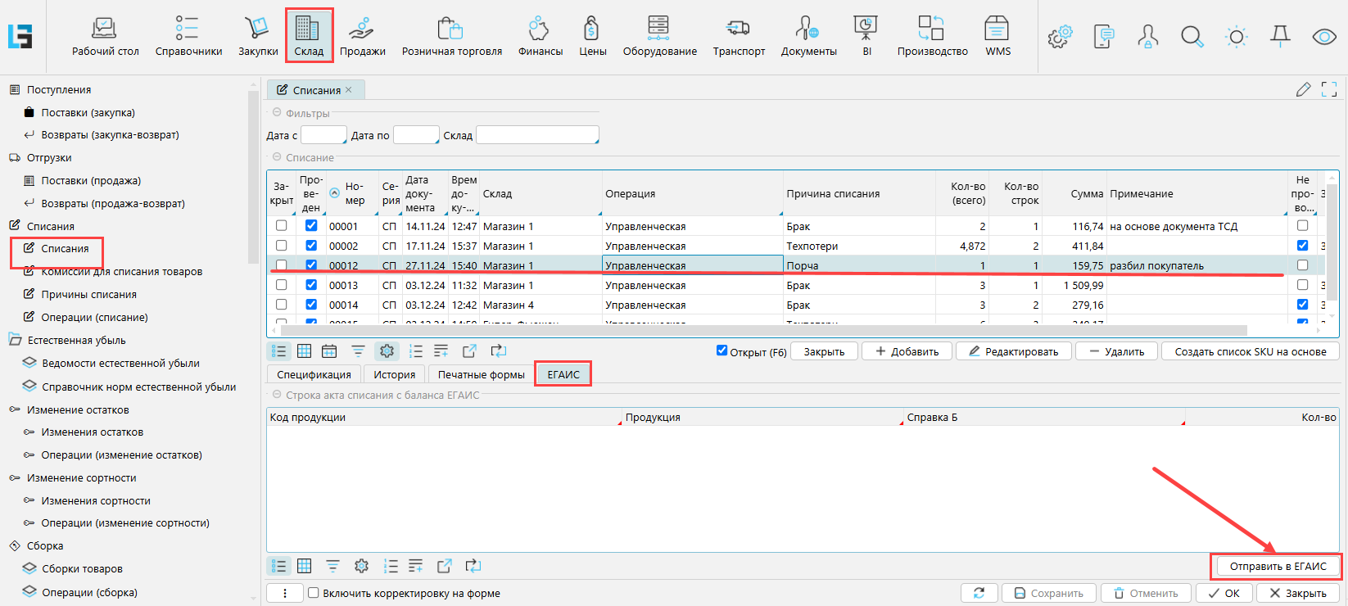Click the Дата с input field
1348x606 pixels.
coord(323,135)
